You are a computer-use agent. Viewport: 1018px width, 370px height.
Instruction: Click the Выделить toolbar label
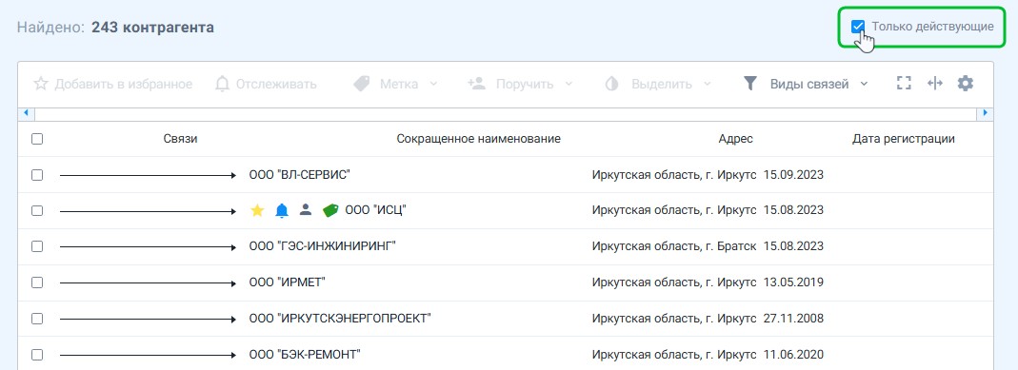662,85
